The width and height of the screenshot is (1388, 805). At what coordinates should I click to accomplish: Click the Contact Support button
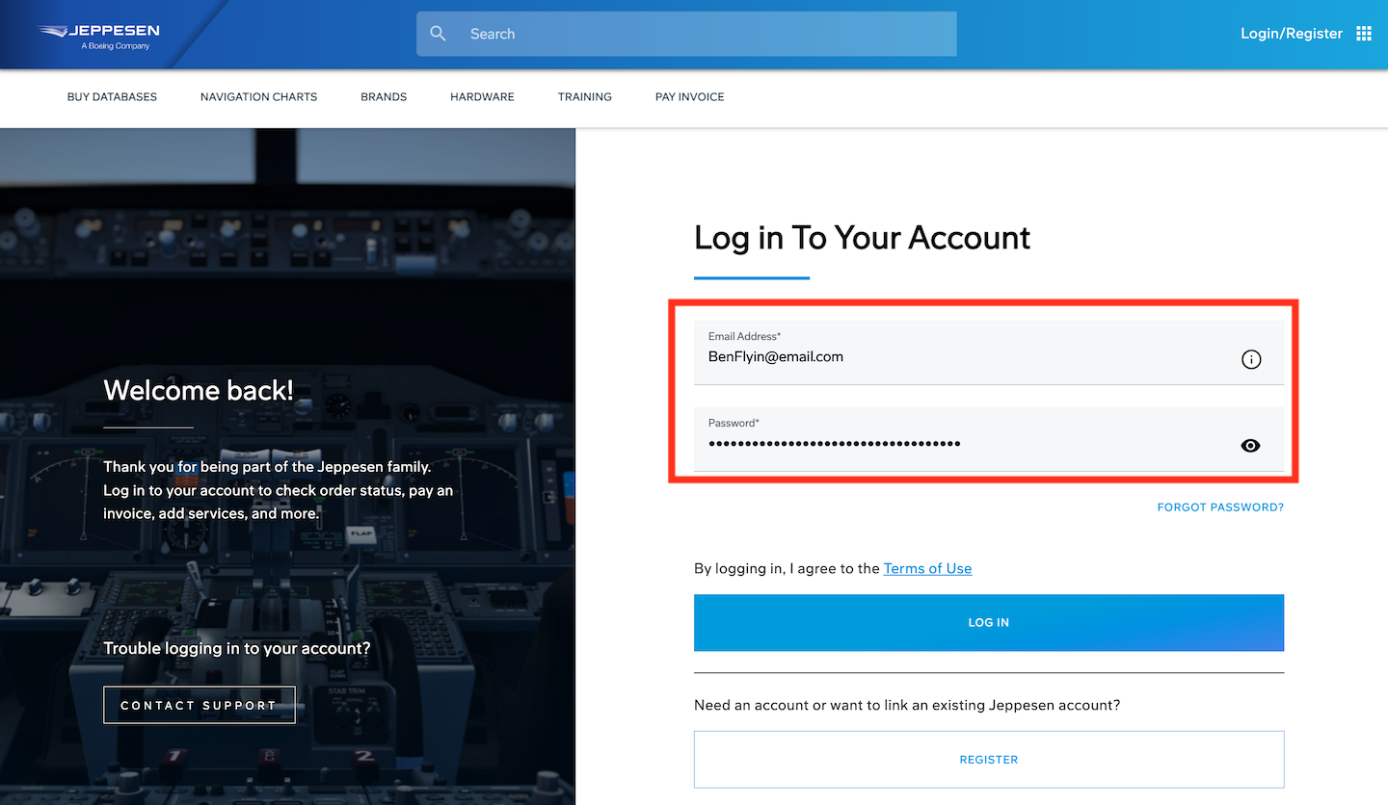[x=200, y=706]
